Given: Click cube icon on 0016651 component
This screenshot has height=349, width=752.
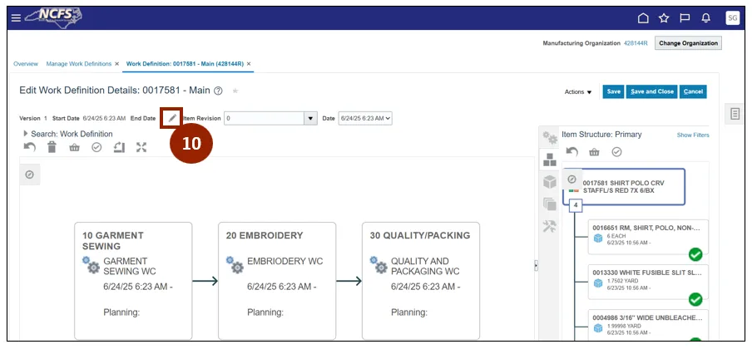Looking at the screenshot, I should tap(598, 238).
